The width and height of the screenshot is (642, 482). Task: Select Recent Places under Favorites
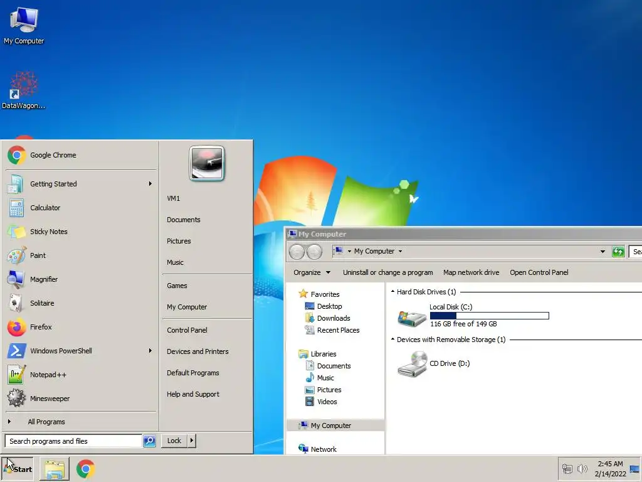[332, 330]
